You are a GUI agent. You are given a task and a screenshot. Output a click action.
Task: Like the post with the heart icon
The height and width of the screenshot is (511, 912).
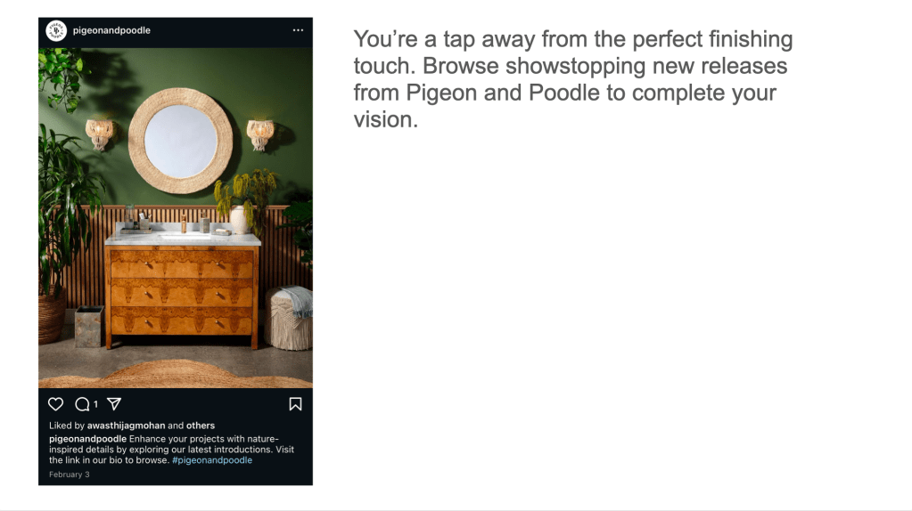(x=56, y=404)
